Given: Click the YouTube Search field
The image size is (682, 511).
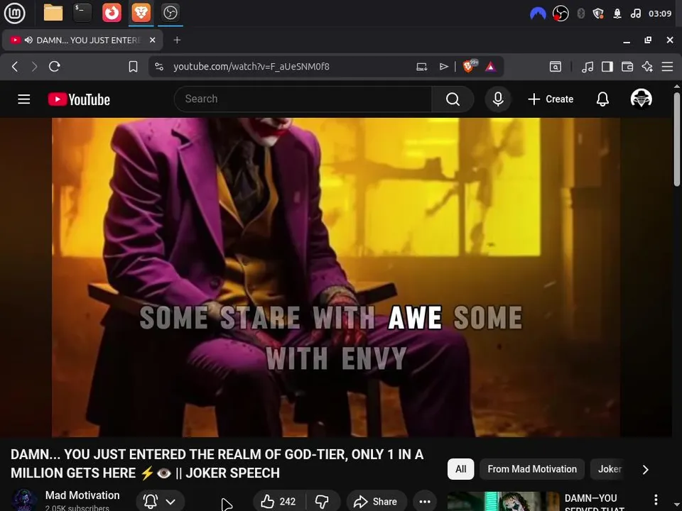Looking at the screenshot, I should pos(303,99).
